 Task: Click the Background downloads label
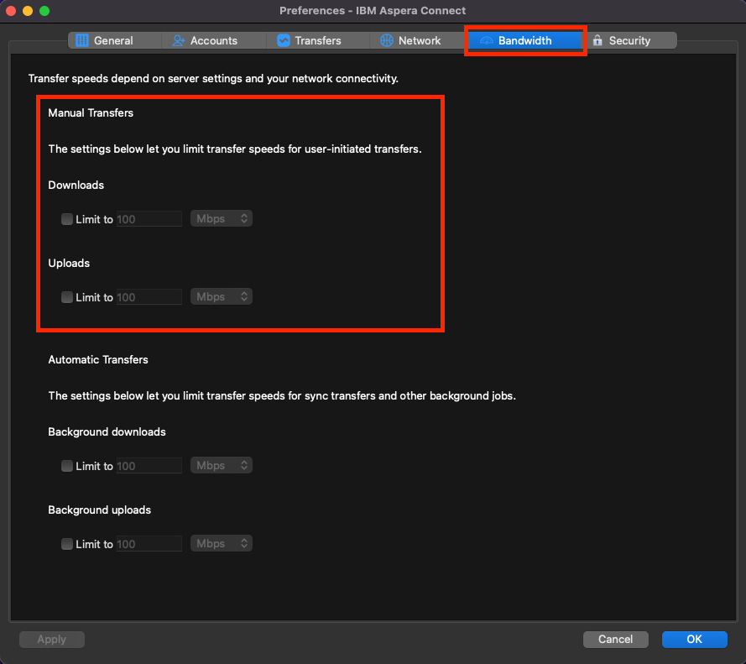(x=107, y=431)
